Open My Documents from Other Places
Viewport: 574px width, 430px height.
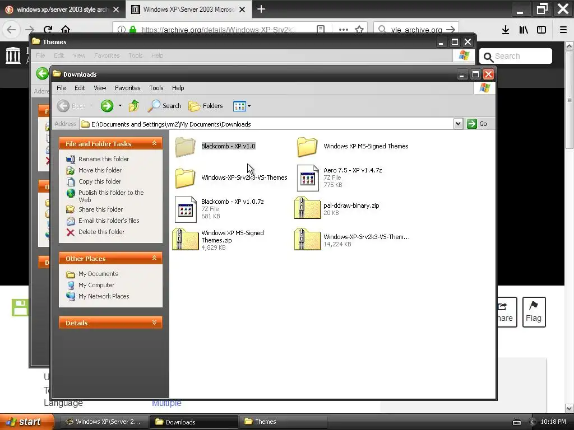tap(98, 274)
